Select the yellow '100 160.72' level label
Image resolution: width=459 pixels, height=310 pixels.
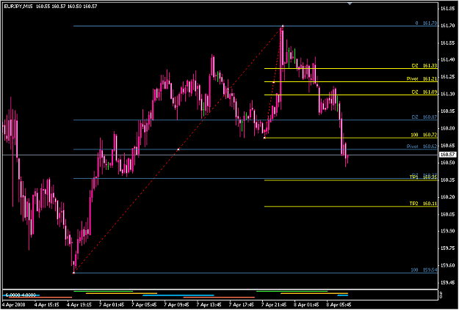pyautogui.click(x=424, y=135)
